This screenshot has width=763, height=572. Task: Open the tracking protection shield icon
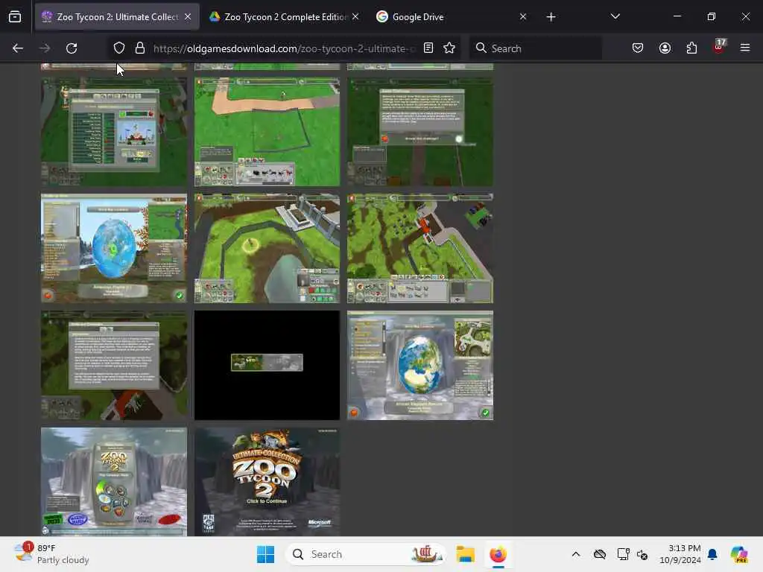click(x=119, y=48)
